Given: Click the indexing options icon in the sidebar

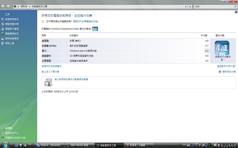Looking at the screenshot, I should pos(3,29).
